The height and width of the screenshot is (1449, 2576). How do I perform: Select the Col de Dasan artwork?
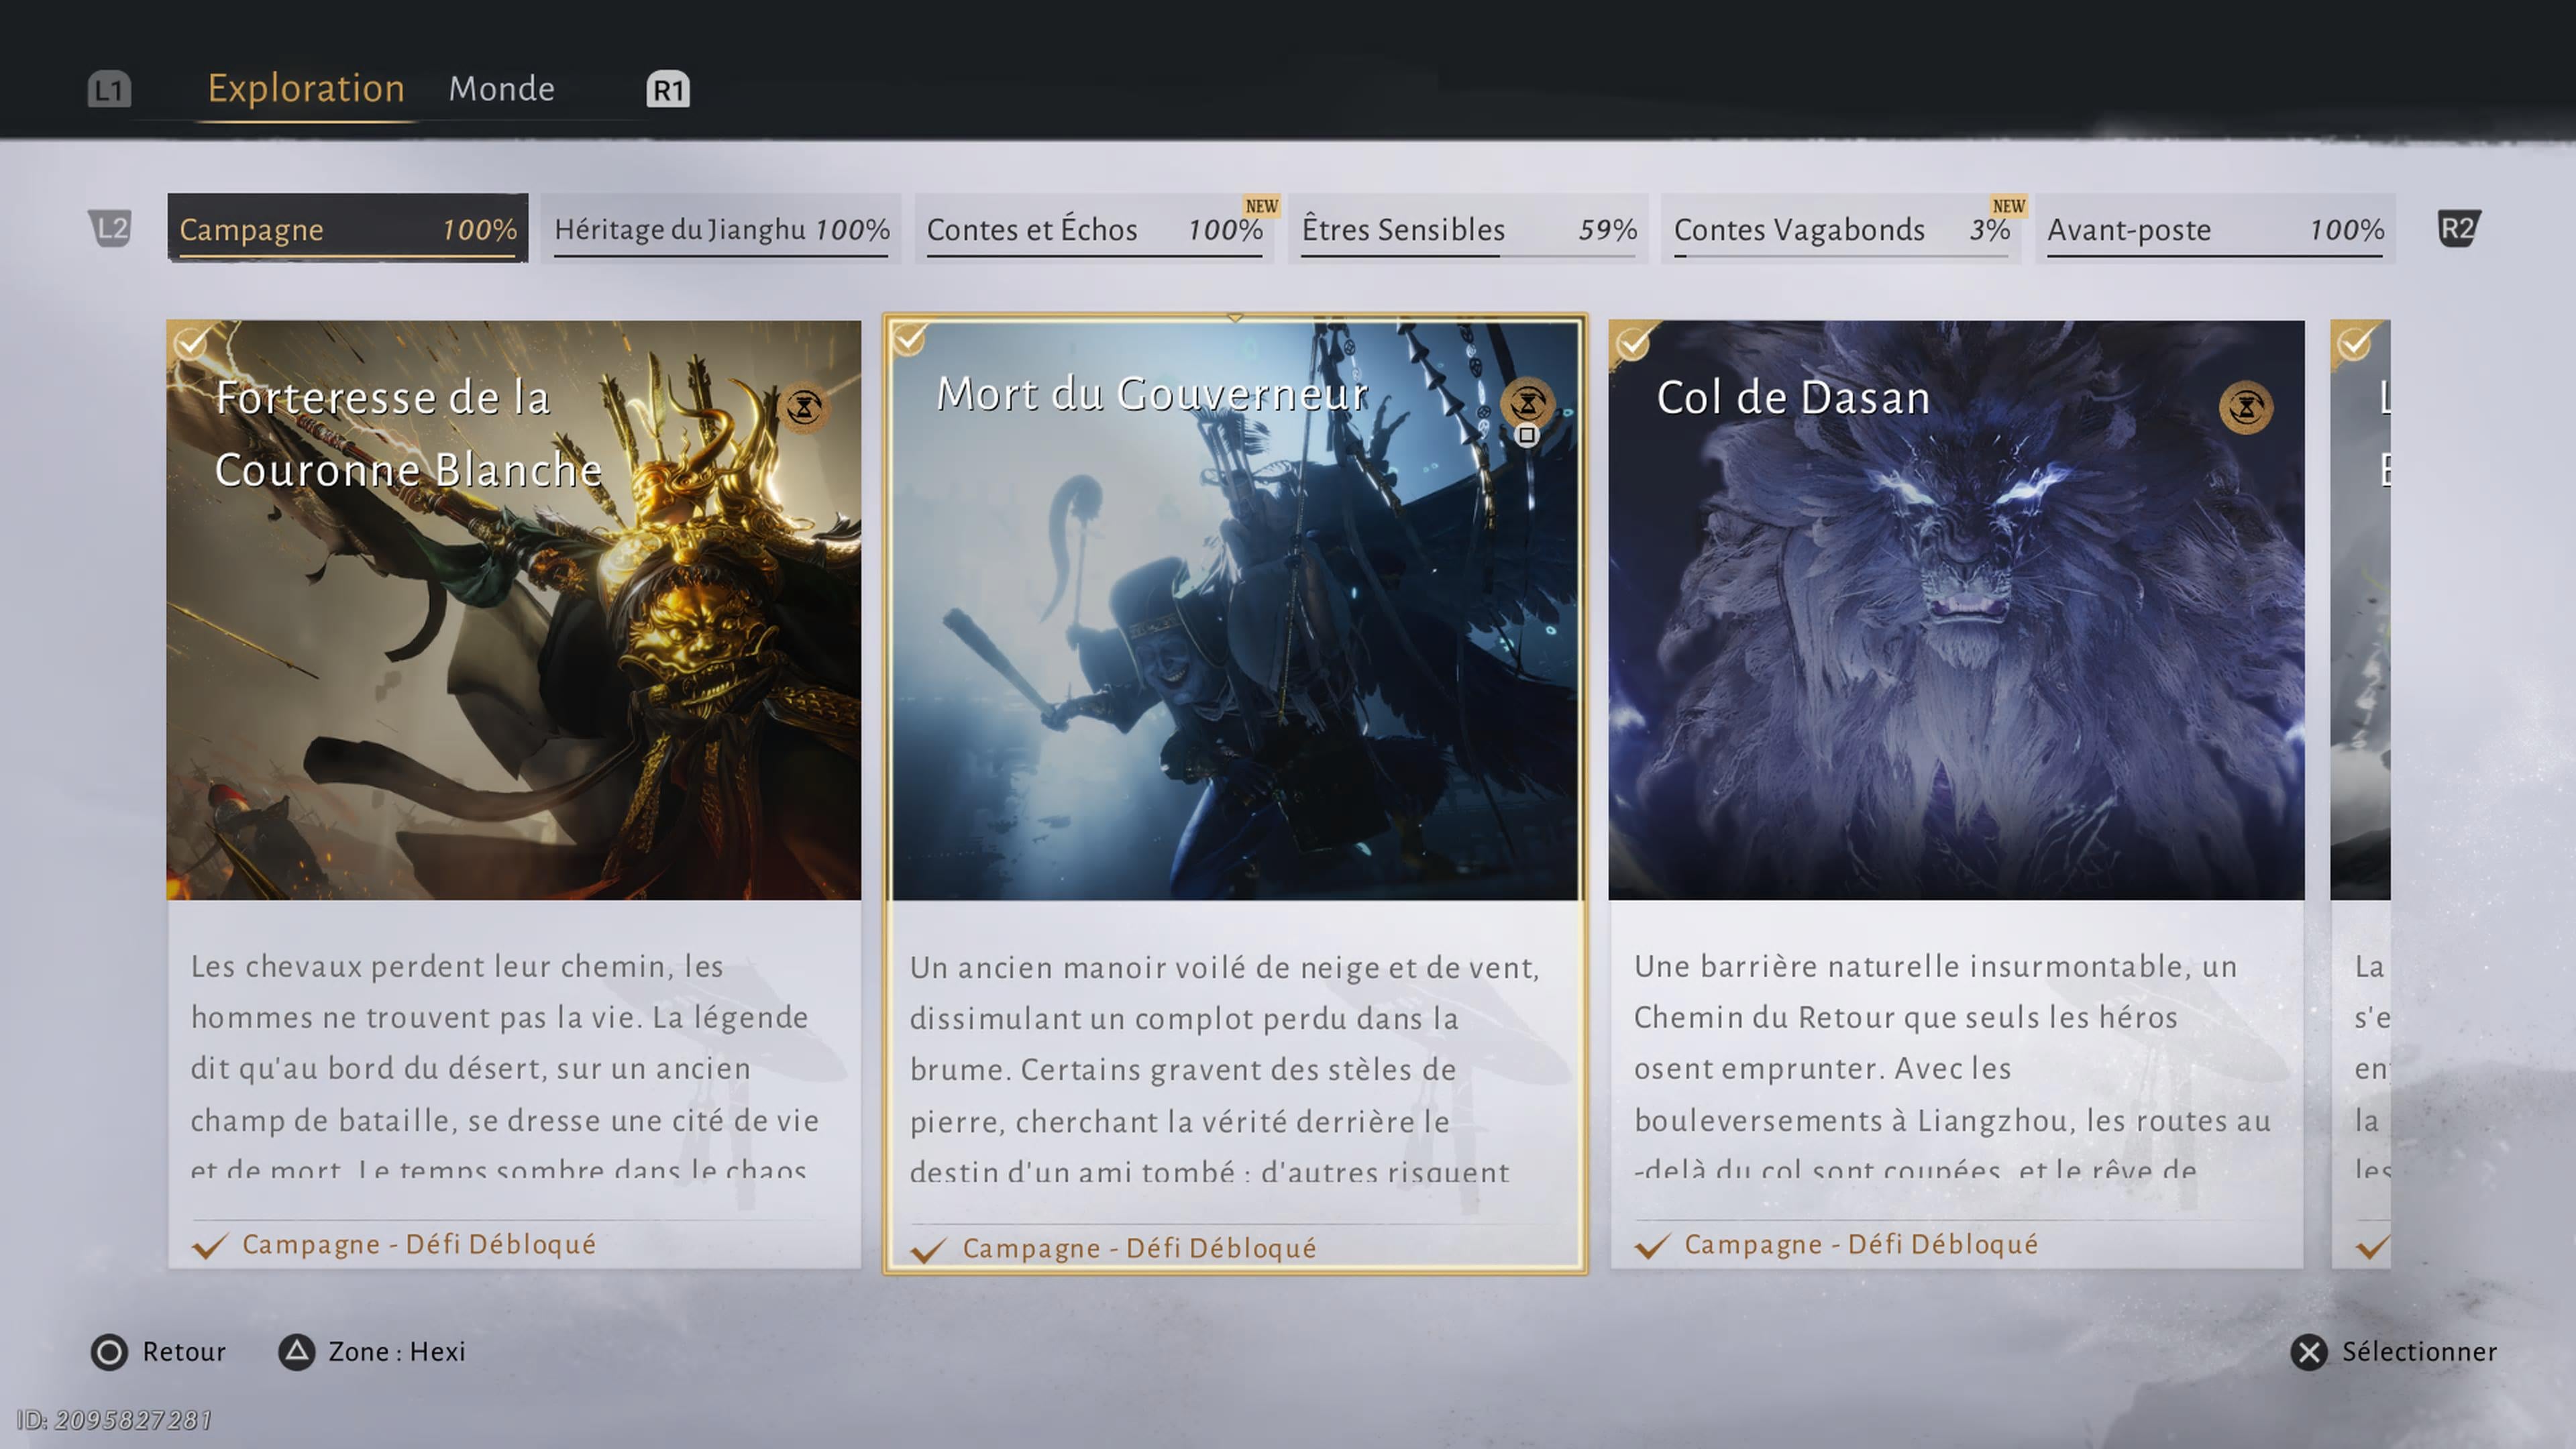(x=1956, y=610)
